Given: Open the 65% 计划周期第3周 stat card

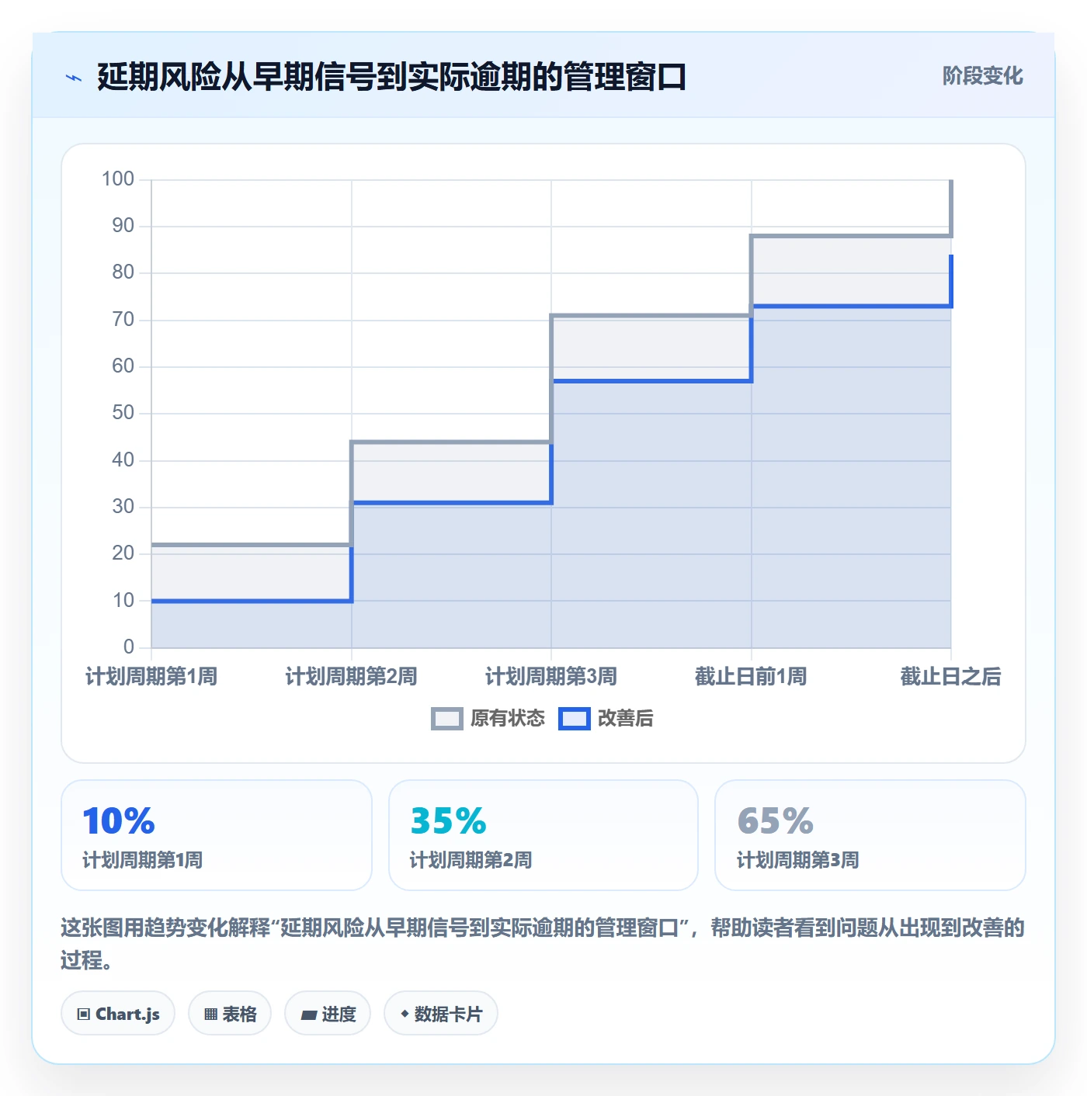Looking at the screenshot, I should (870, 835).
